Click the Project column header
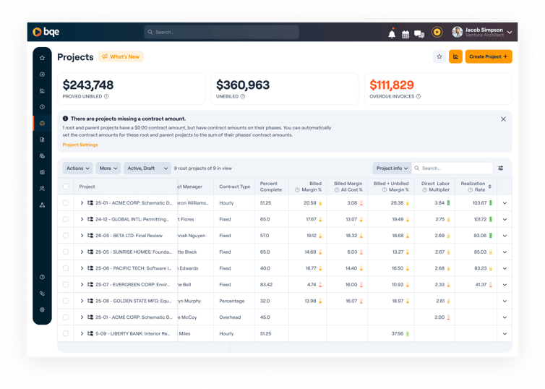The width and height of the screenshot is (545, 389). tap(87, 187)
